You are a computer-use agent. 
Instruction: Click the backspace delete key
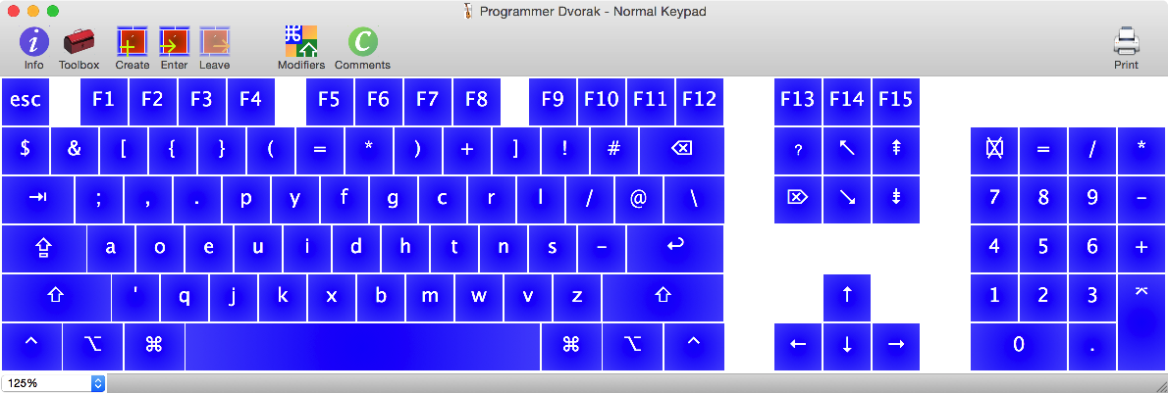682,150
